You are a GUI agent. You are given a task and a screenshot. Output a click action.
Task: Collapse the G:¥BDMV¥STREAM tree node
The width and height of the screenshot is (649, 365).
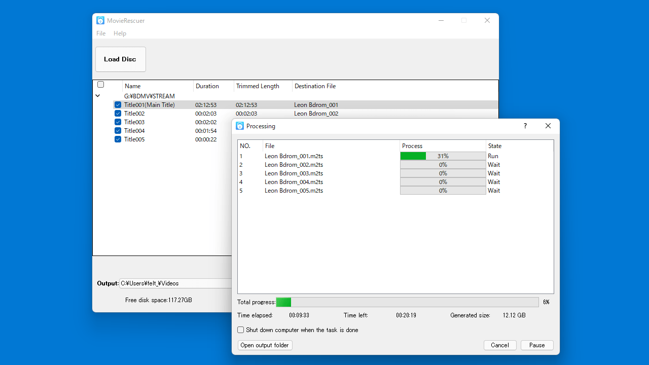tap(98, 96)
